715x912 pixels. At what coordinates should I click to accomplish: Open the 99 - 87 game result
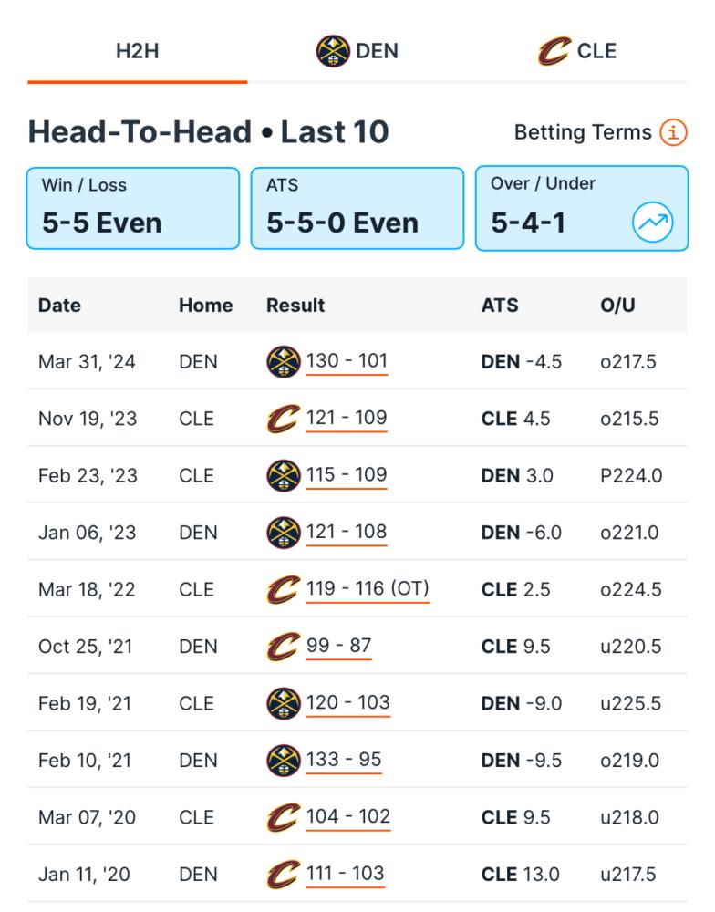coord(338,647)
